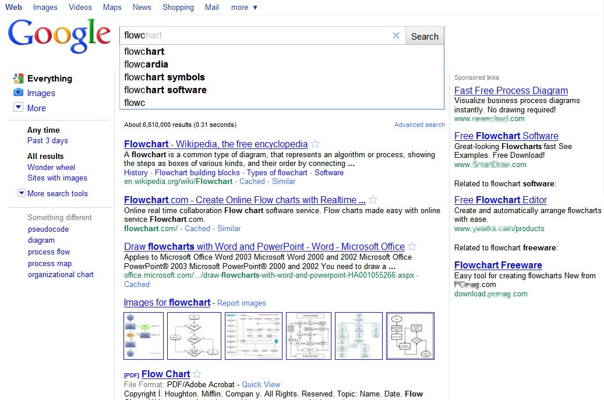This screenshot has height=400, width=604.
Task: Open 'Types of flowchart' sitelink
Action: tap(277, 172)
